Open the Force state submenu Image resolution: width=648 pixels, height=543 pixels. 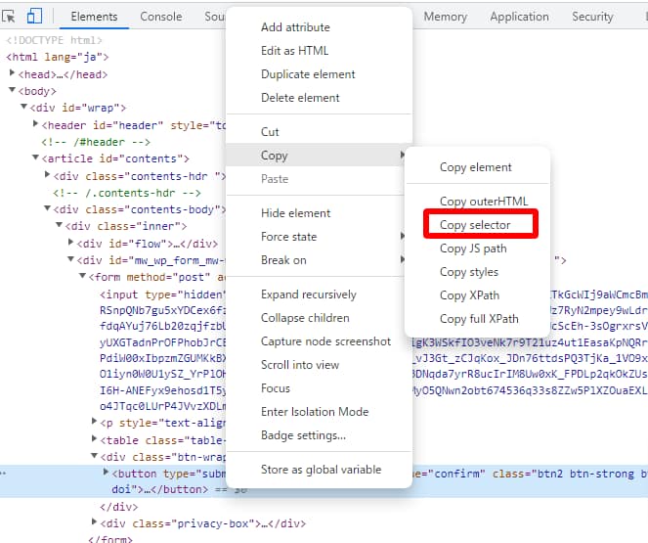pyautogui.click(x=289, y=237)
